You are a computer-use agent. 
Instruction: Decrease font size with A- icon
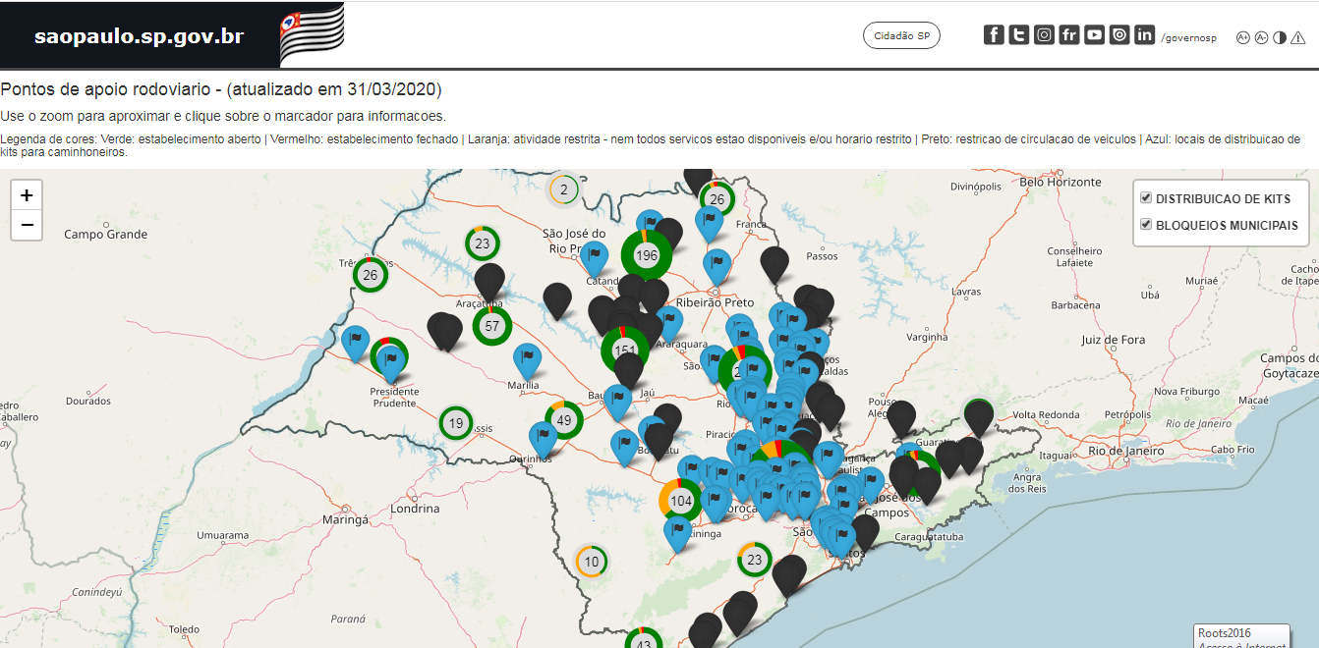1261,37
